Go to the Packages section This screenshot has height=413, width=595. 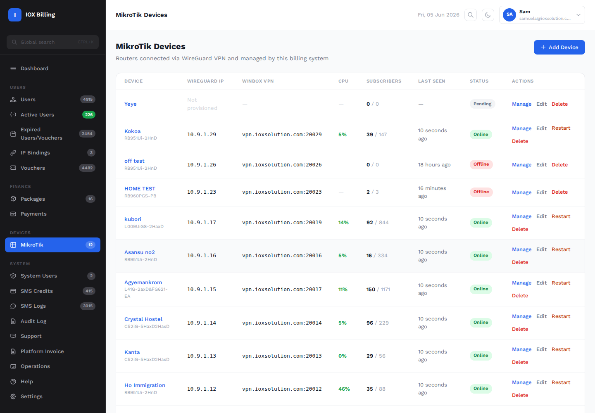point(52,199)
